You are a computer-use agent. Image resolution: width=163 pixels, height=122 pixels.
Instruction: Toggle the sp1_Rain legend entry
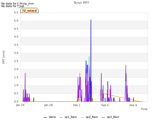pyautogui.click(x=68, y=117)
